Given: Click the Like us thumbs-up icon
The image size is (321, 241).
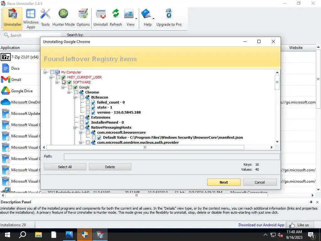Looking at the screenshot, I should [x=292, y=225].
